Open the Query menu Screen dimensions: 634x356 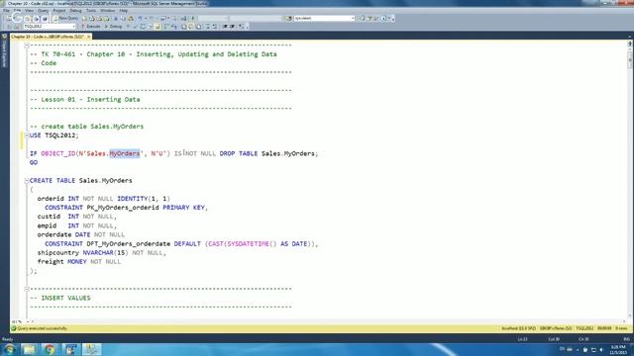coord(43,11)
